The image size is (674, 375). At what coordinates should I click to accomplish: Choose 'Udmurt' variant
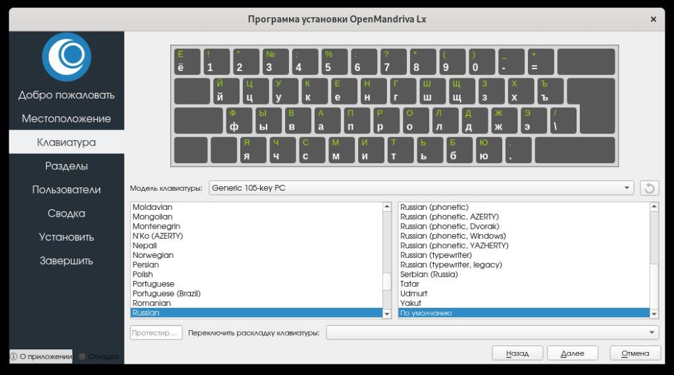[x=524, y=293]
